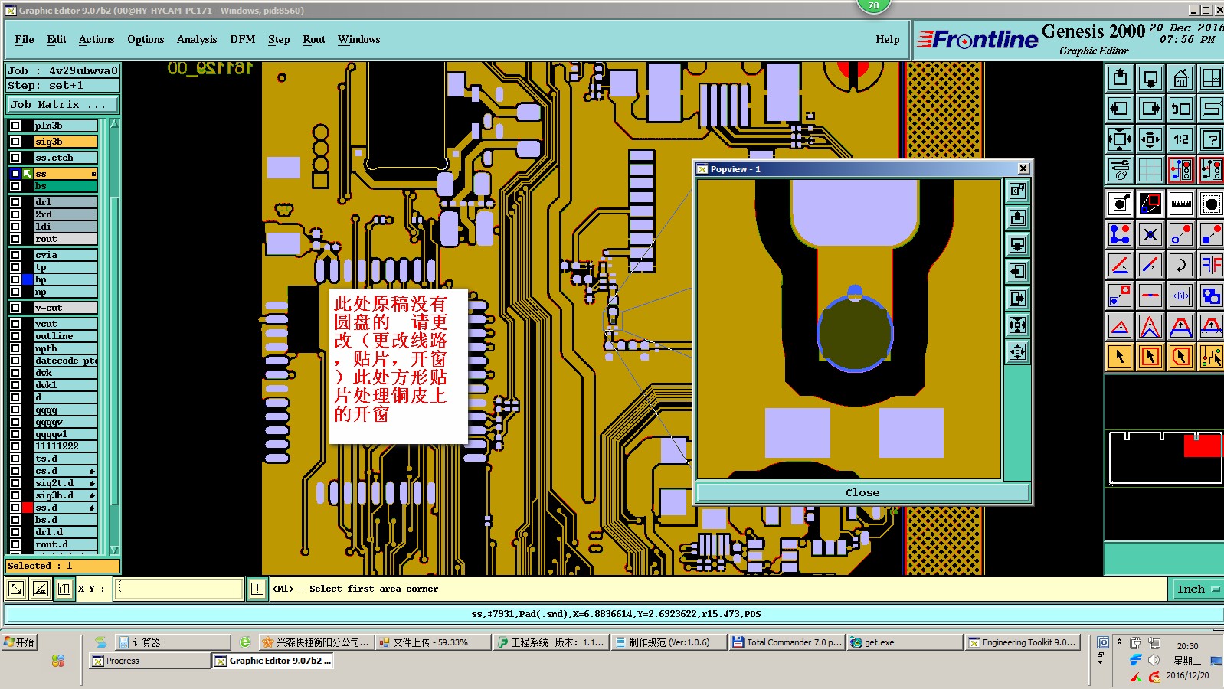
Task: Open the Actions menu
Action: (x=97, y=39)
